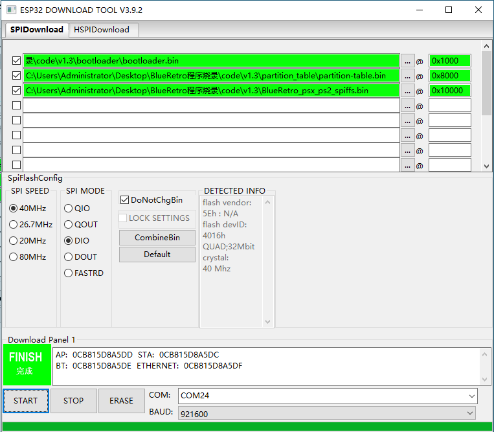Uncheck the bootloader.bin file checkbox

point(17,61)
